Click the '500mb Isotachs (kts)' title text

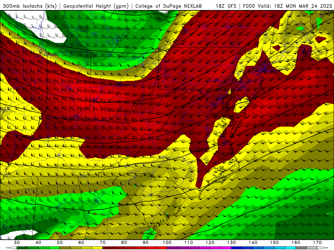pyautogui.click(x=30, y=6)
